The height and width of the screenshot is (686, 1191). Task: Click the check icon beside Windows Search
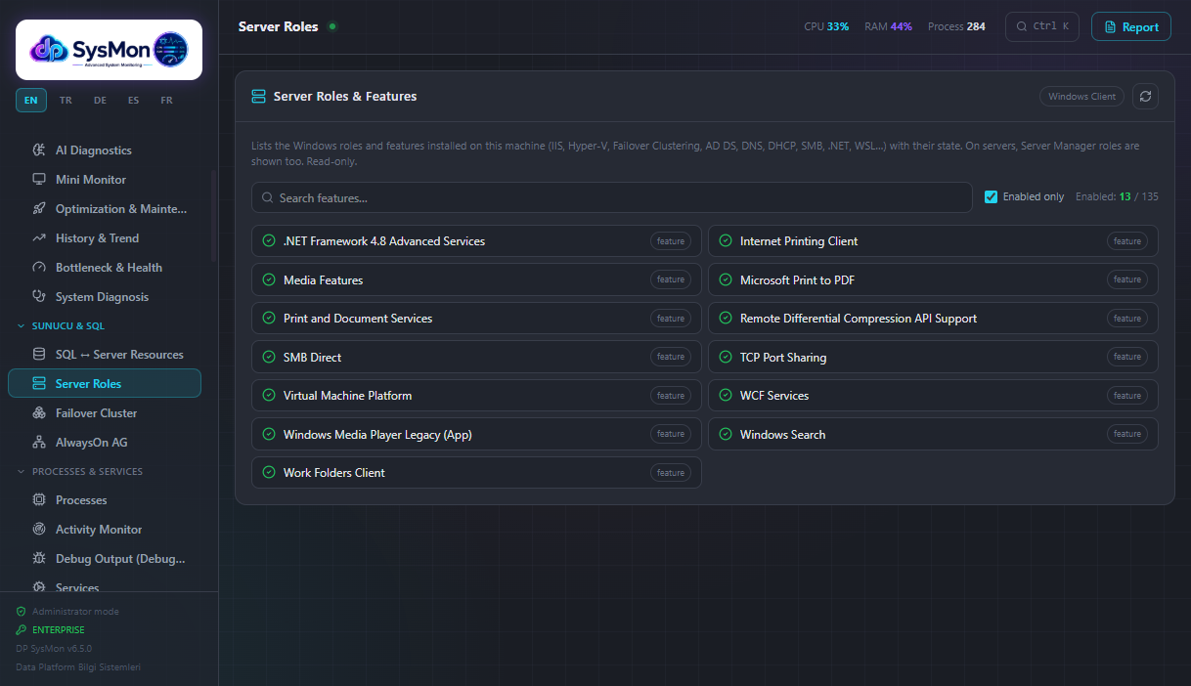point(726,434)
